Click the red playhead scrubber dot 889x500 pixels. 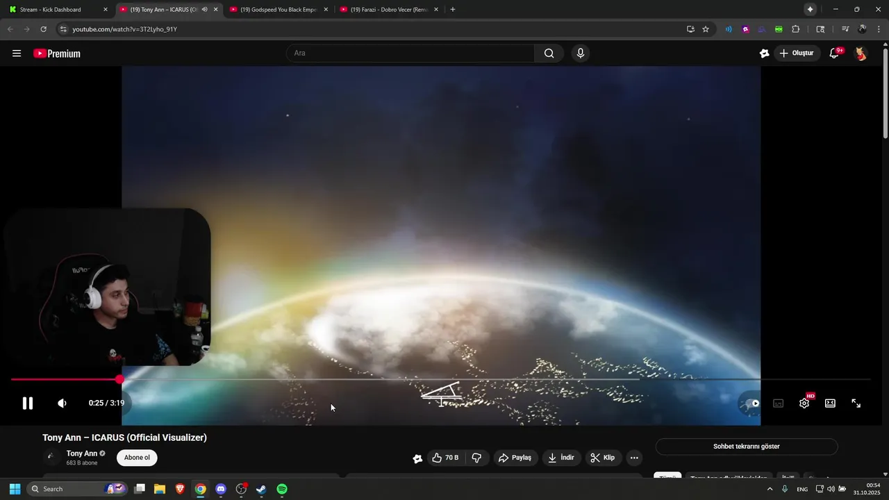pos(119,379)
